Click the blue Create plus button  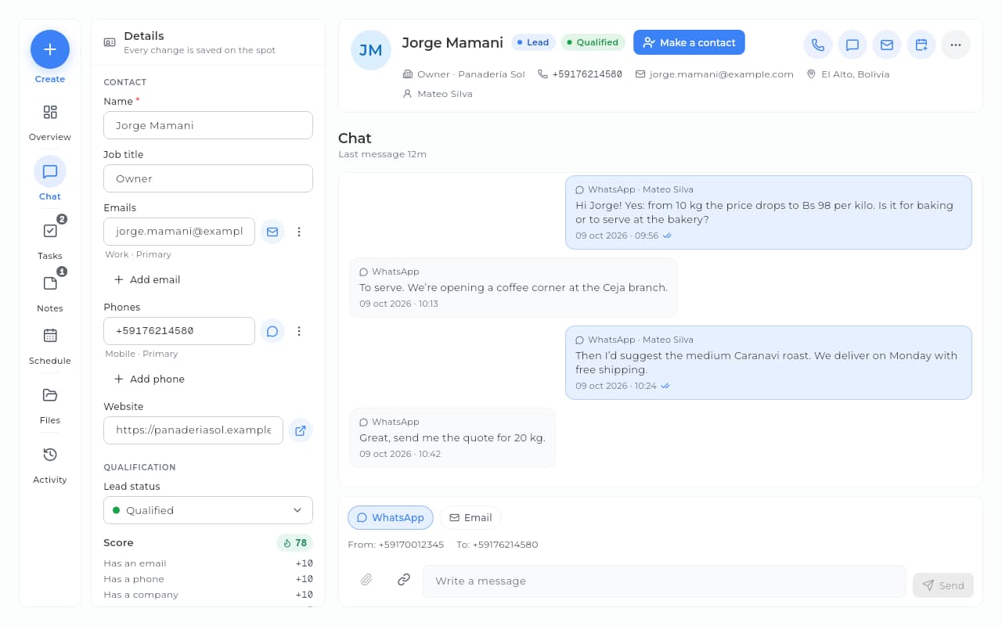(50, 49)
